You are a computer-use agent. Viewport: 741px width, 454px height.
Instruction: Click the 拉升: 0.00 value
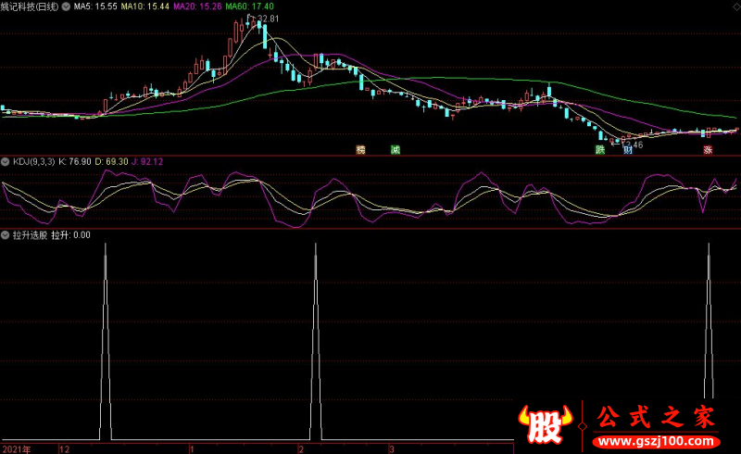tap(71, 235)
